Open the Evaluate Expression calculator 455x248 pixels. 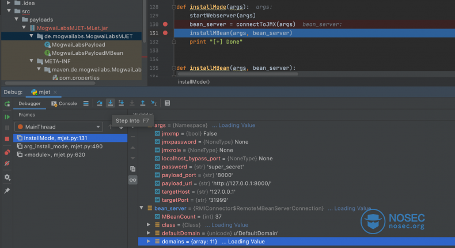[167, 103]
